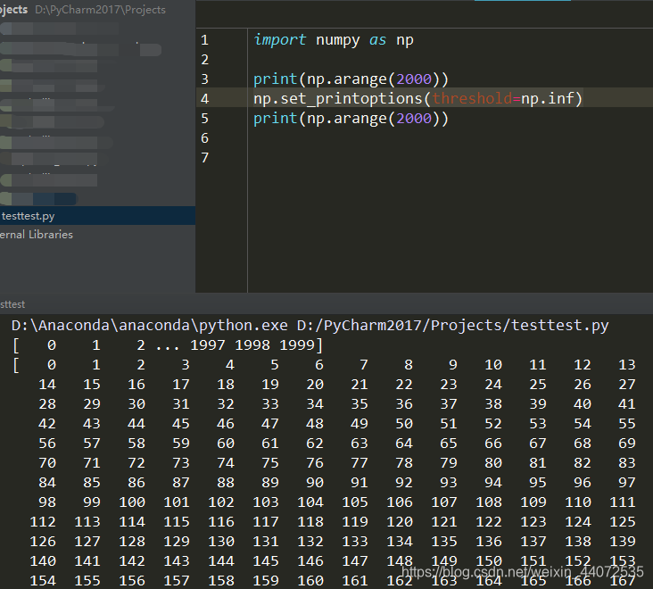The image size is (653, 589).
Task: Click the value 13 in the full array output
Action: (627, 365)
